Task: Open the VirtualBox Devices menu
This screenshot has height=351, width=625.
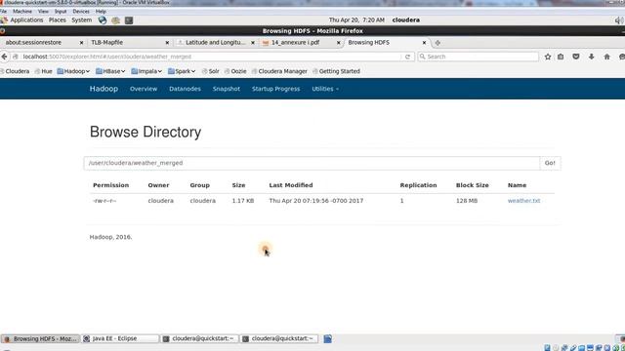Action: pyautogui.click(x=81, y=12)
